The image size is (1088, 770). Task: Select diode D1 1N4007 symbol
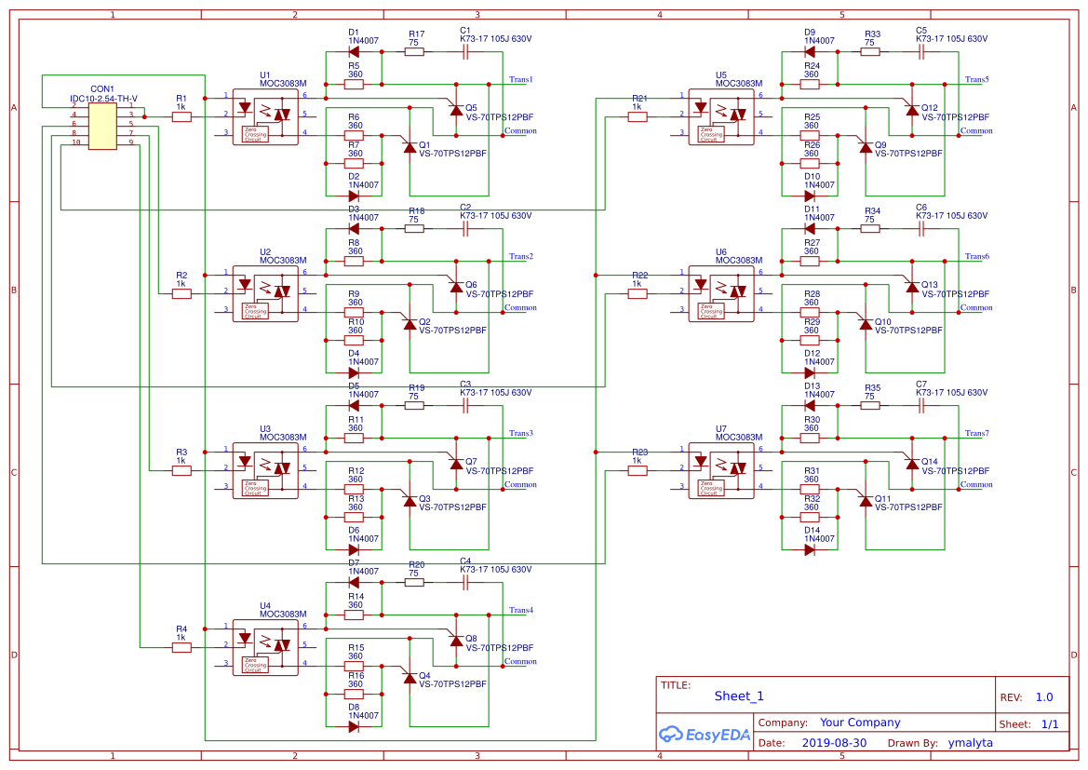pos(354,51)
